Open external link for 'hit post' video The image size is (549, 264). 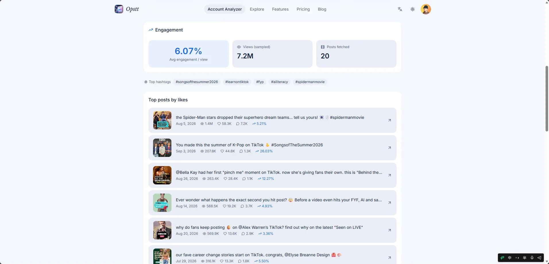tap(390, 203)
